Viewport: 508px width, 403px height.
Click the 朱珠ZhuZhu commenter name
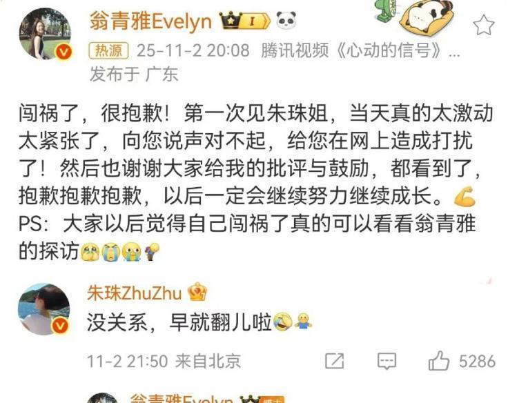(x=134, y=293)
